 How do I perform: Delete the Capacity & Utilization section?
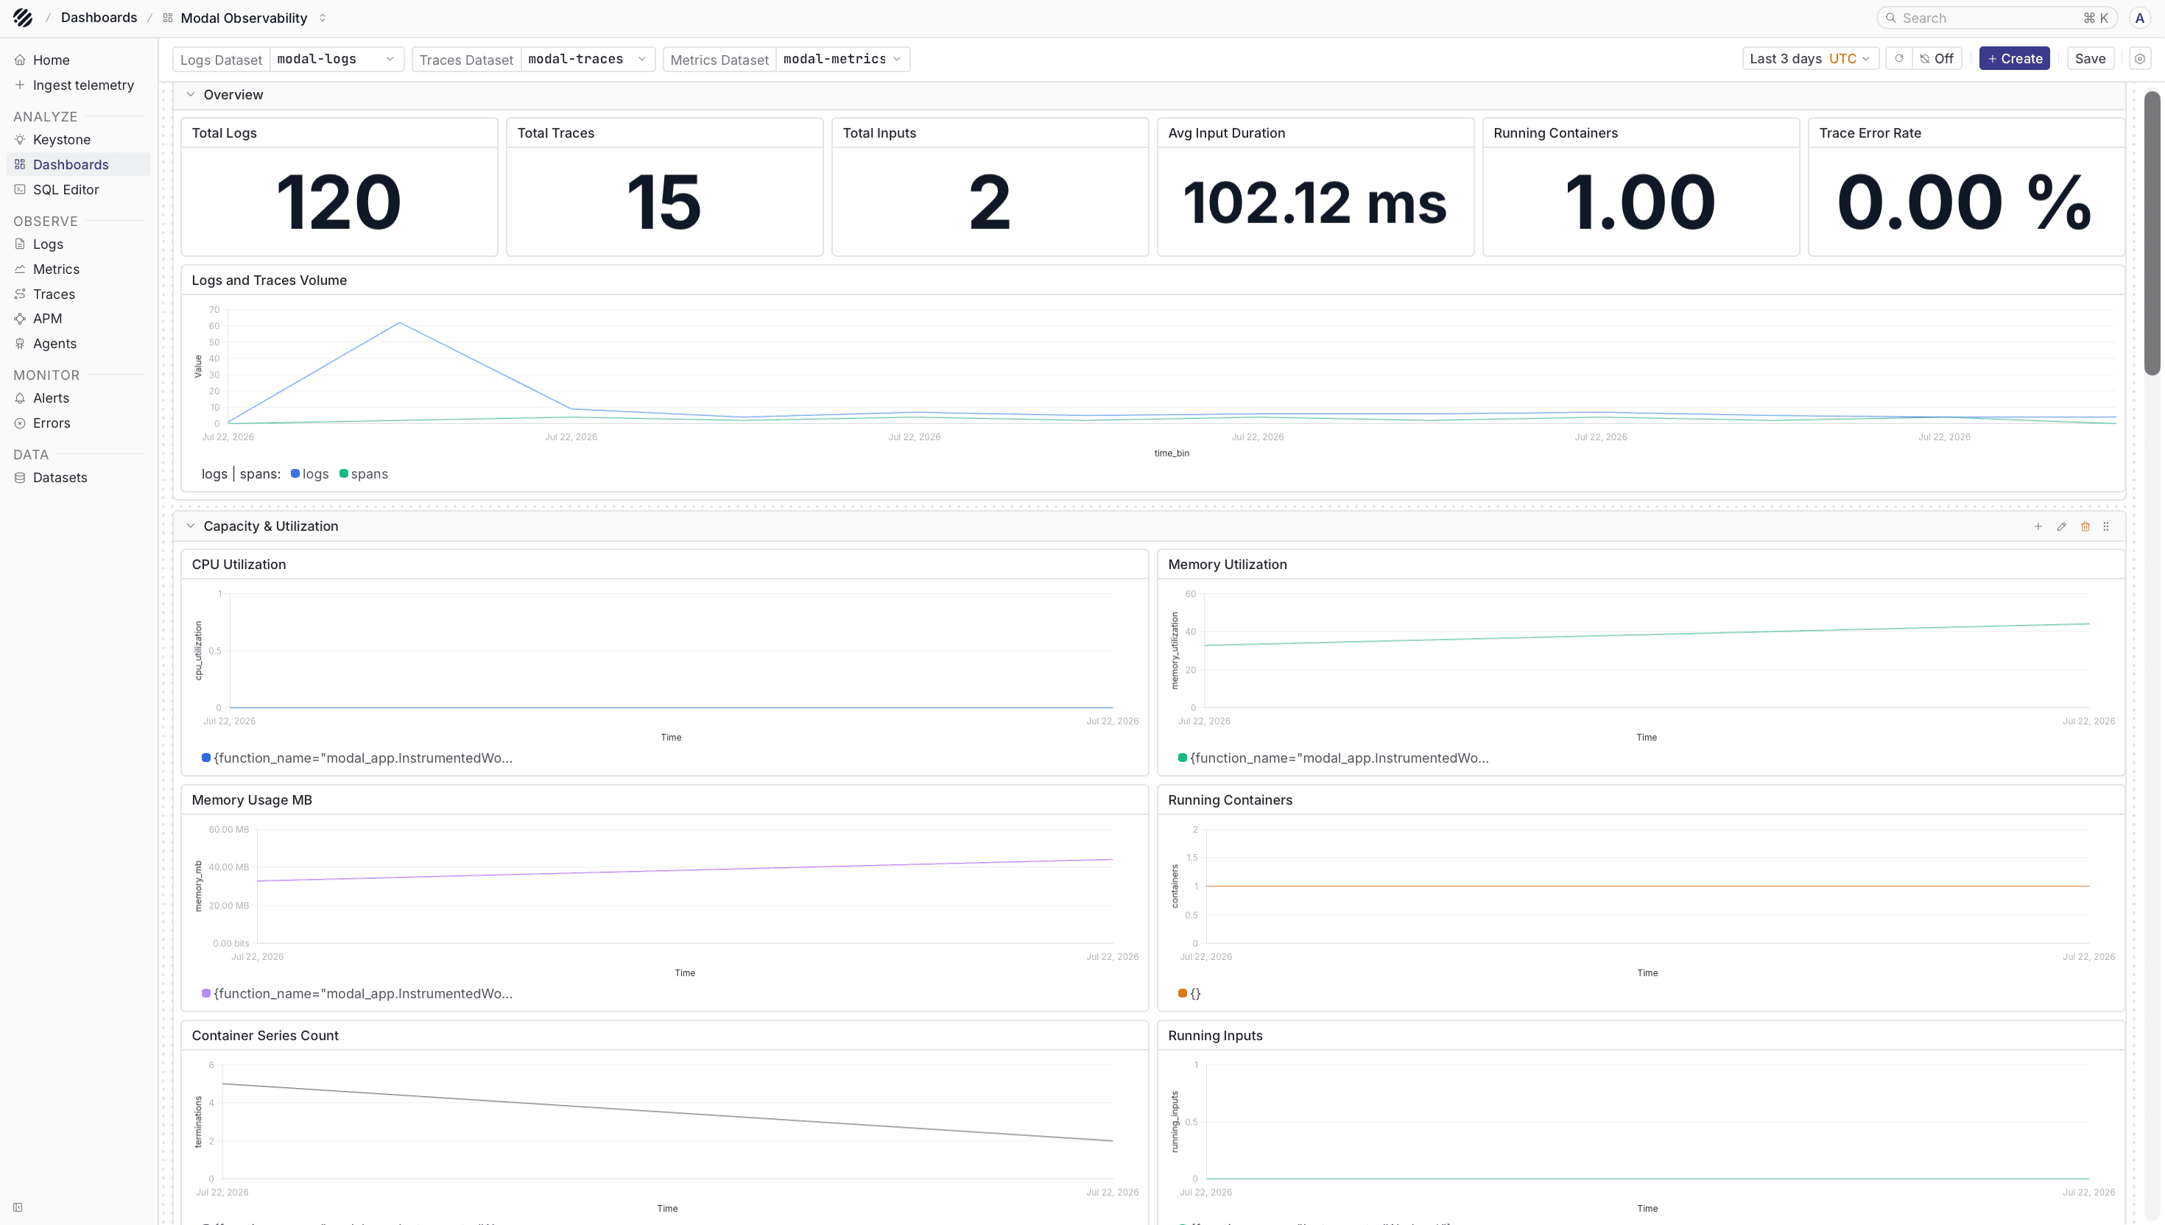2085,526
